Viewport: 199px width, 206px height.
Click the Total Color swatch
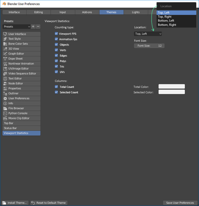tap(172, 87)
